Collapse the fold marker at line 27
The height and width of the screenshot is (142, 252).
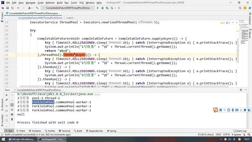[x=17, y=79]
